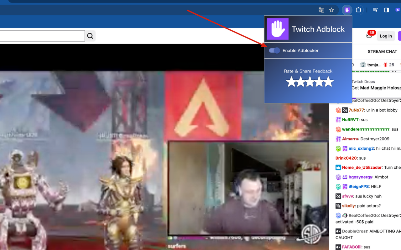Click the gift badge beside 7uNo77
This screenshot has height=250, width=401.
tap(338, 110)
